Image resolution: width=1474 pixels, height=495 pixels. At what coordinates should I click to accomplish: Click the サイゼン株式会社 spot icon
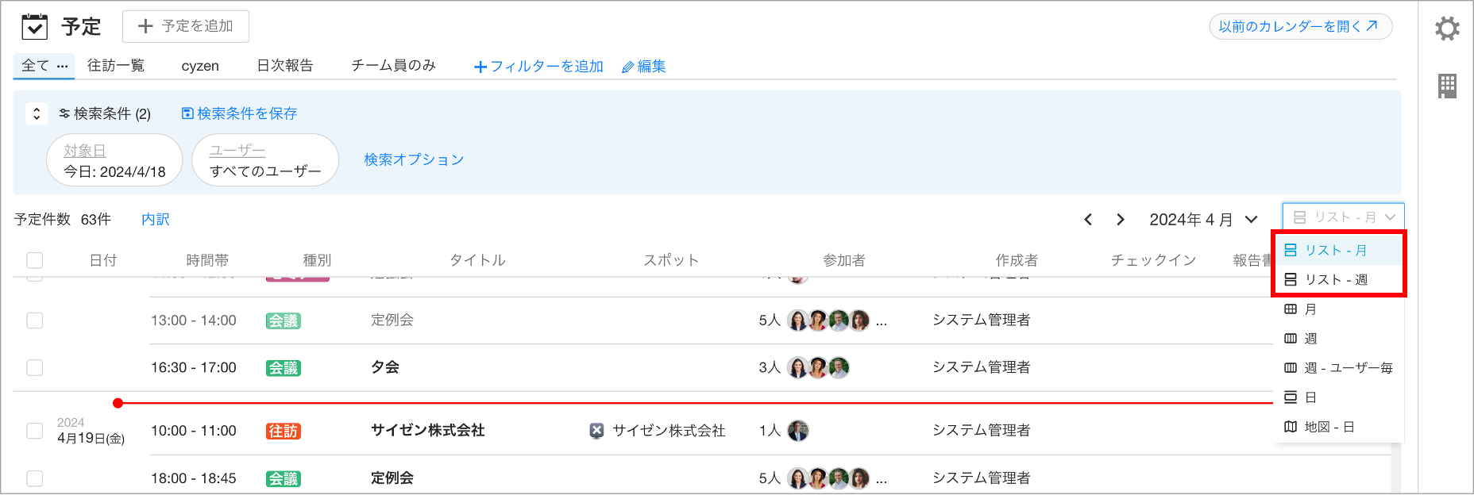[x=596, y=431]
